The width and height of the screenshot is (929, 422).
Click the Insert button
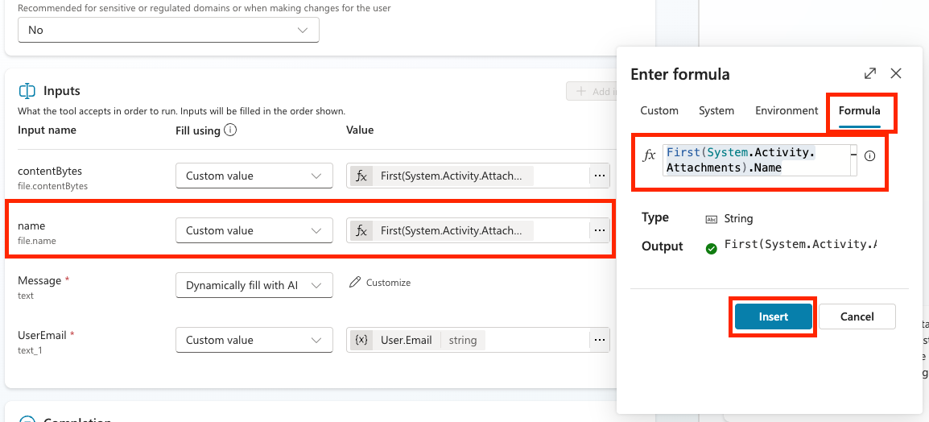click(x=773, y=316)
